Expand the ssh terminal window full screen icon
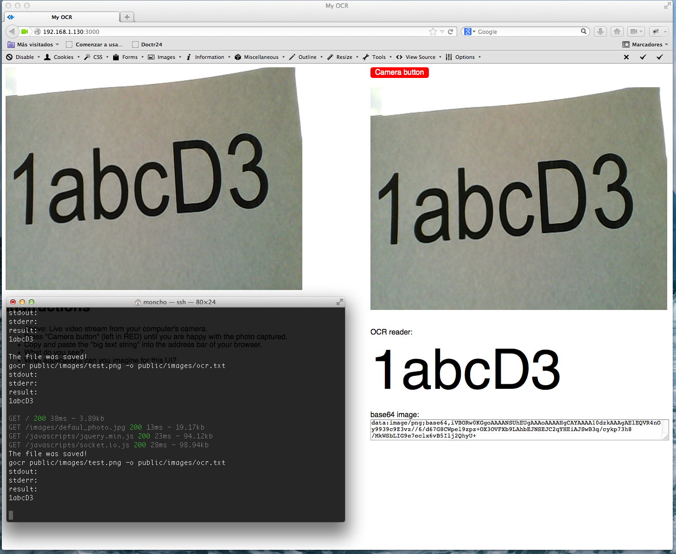Screen dimensions: 676x554 coord(340,302)
